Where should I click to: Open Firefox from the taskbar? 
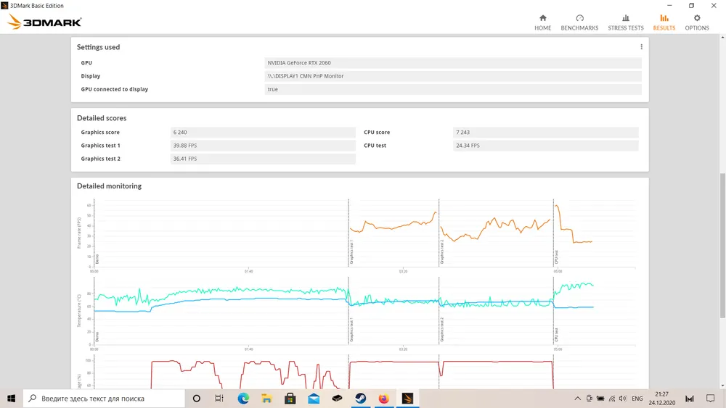click(x=384, y=398)
